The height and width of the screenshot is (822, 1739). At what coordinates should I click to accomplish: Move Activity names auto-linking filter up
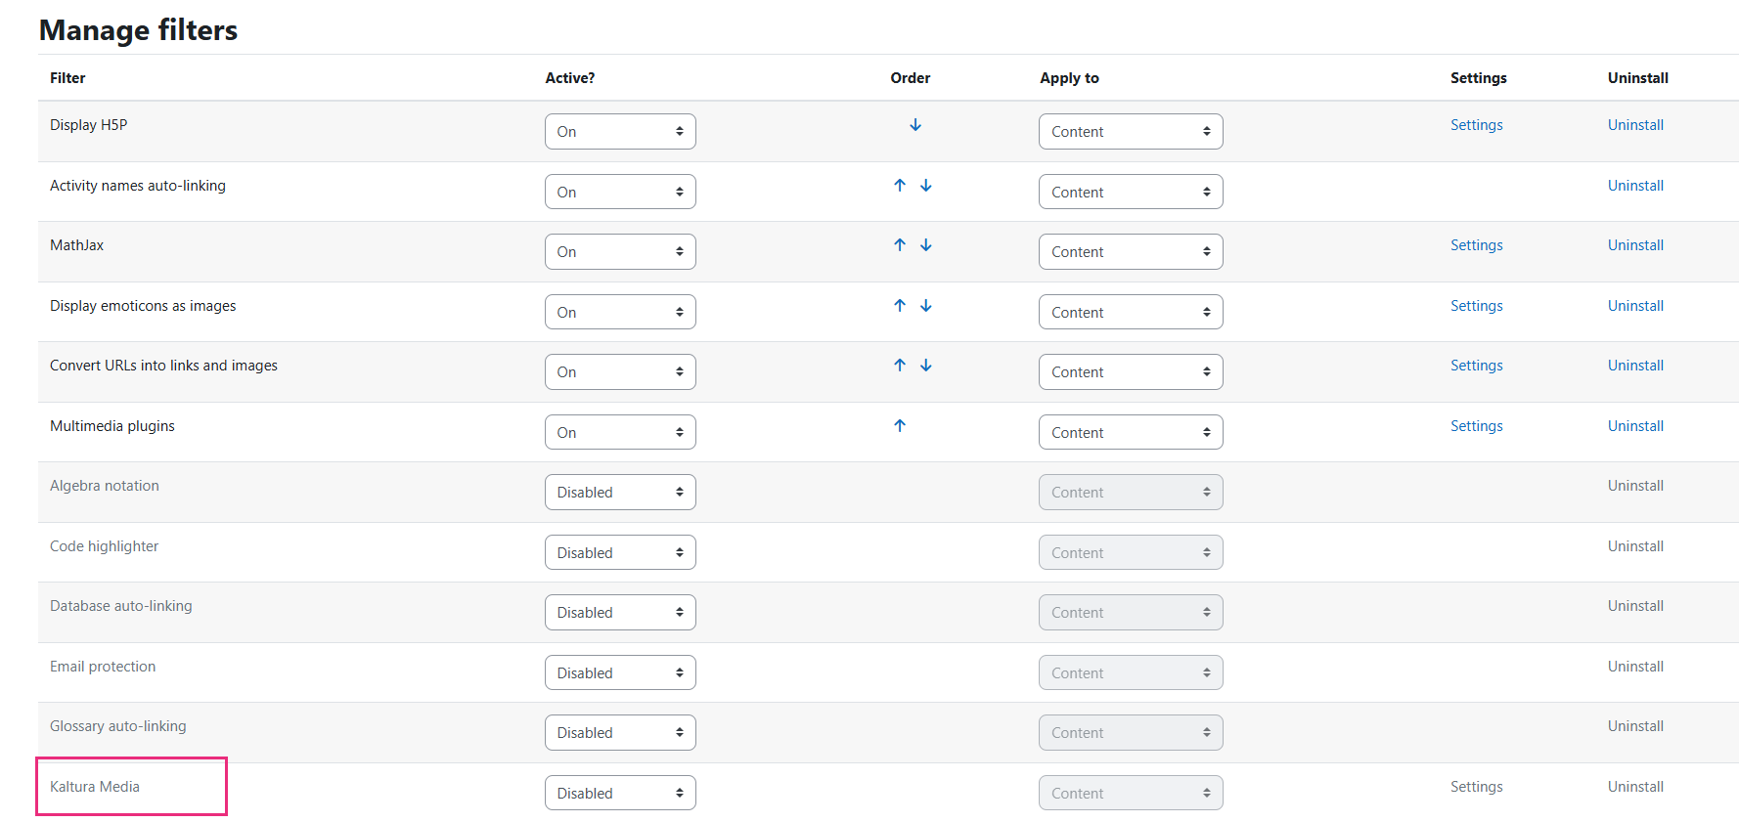click(x=900, y=186)
